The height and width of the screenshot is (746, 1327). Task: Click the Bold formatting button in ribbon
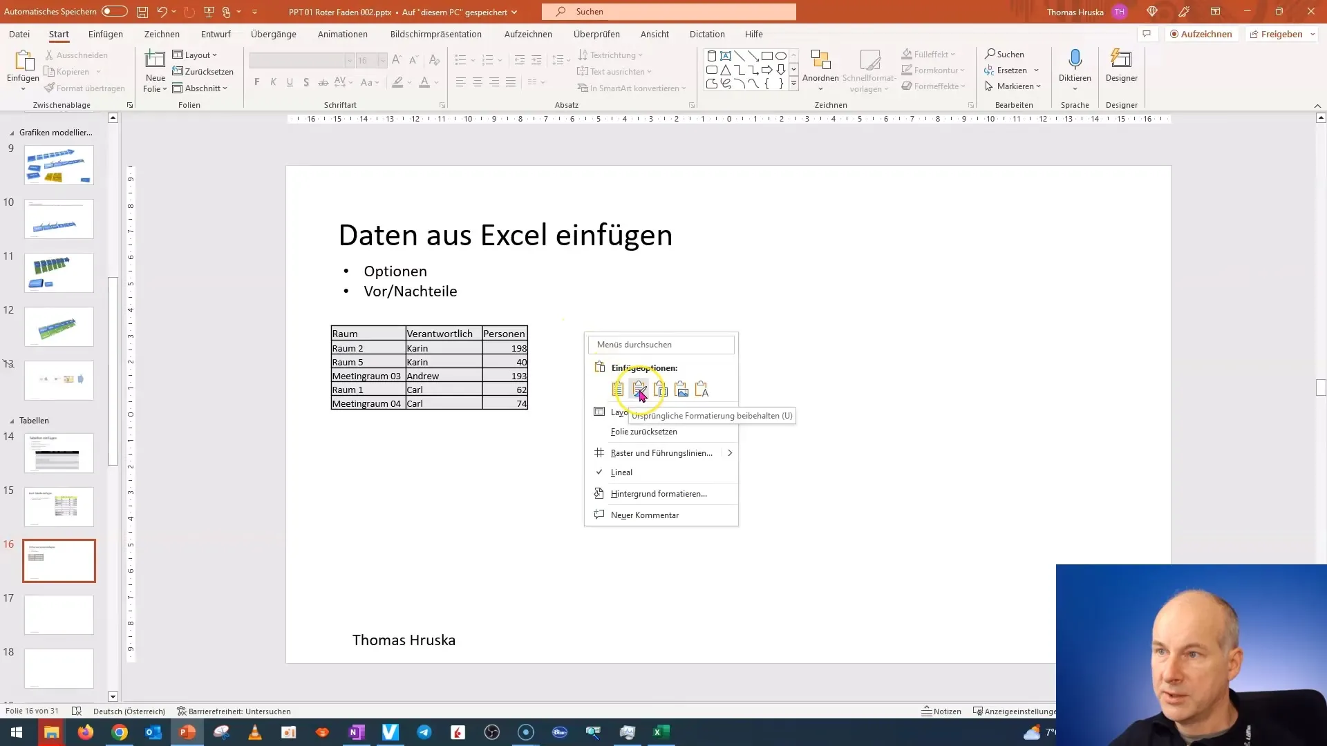pos(257,83)
